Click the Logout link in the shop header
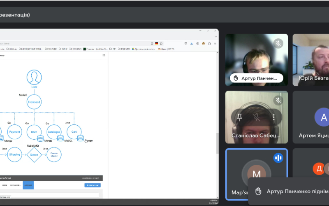The image size is (329, 206). coord(97,178)
